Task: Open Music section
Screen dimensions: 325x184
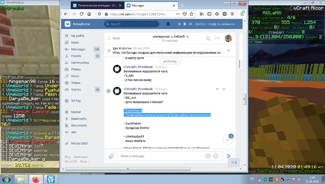Action: click(75, 76)
